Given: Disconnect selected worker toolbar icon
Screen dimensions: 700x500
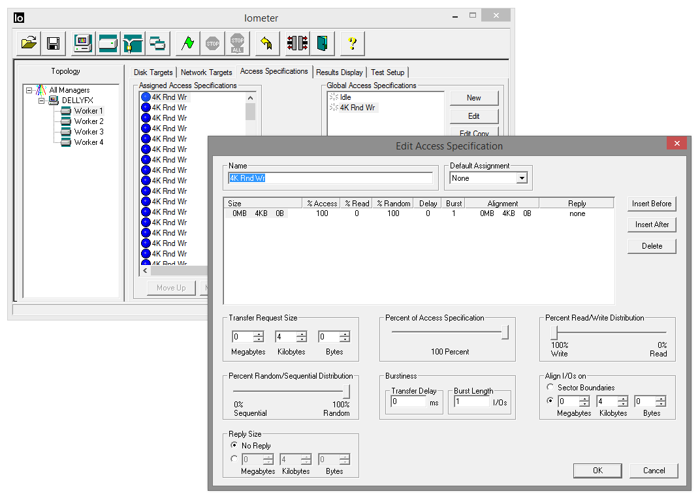Looking at the screenshot, I should click(297, 43).
